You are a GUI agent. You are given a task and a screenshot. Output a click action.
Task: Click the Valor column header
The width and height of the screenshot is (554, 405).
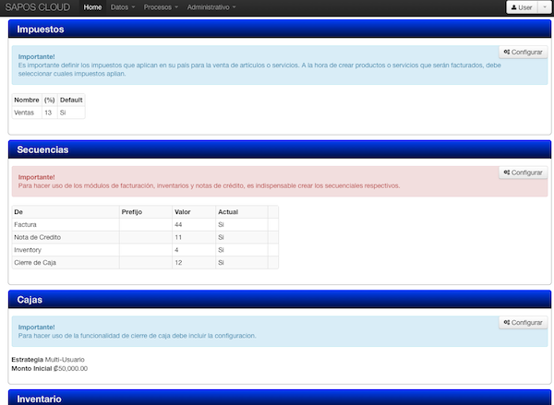183,211
